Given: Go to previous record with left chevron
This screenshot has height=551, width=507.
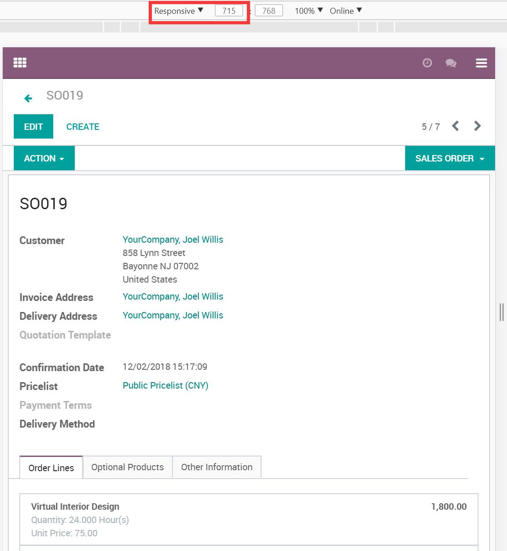Looking at the screenshot, I should coord(455,126).
